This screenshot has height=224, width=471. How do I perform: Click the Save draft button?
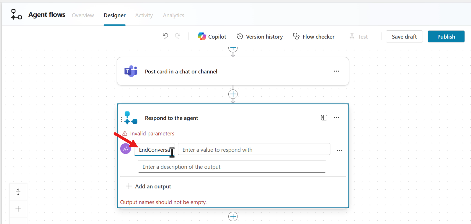tap(404, 37)
